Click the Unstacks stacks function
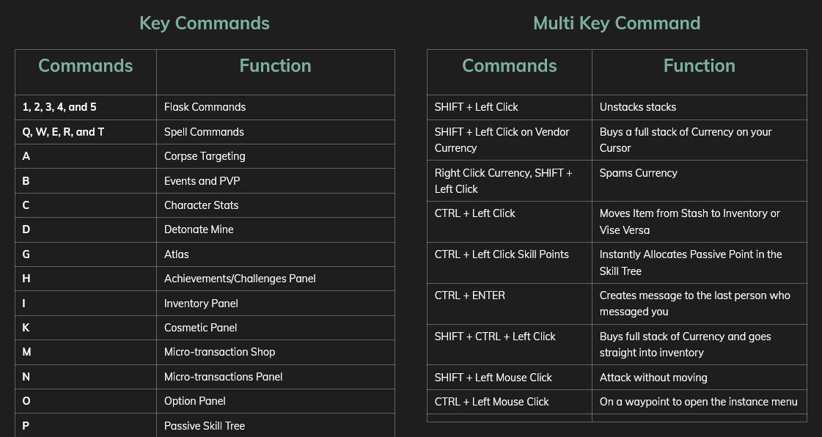This screenshot has width=822, height=437. pos(637,107)
